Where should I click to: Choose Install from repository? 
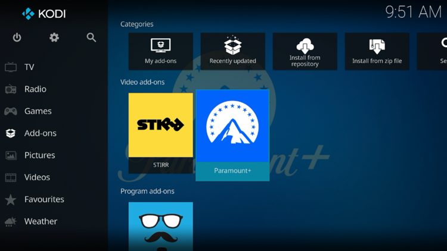click(x=305, y=51)
